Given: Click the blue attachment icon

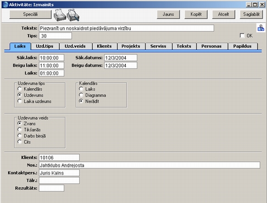Looking at the screenshot, I should (x=261, y=28).
